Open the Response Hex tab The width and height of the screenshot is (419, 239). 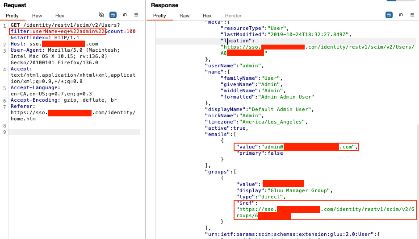click(x=207, y=16)
